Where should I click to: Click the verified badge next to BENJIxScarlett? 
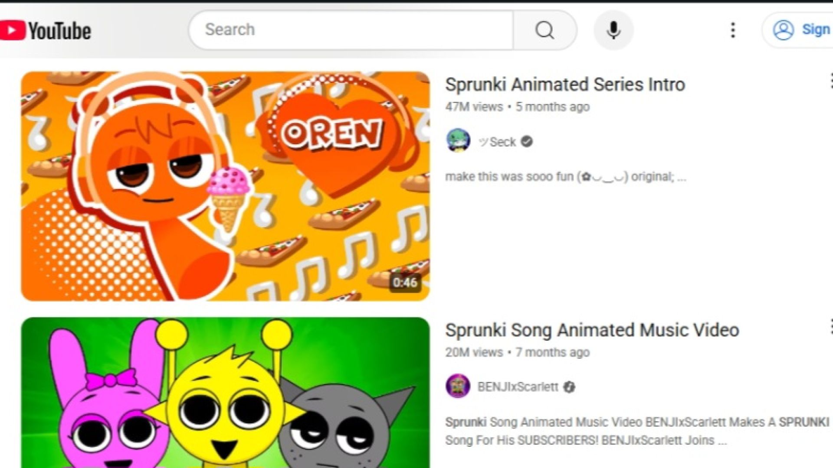[569, 387]
